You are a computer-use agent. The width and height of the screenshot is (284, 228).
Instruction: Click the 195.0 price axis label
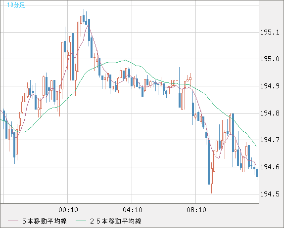[270, 59]
